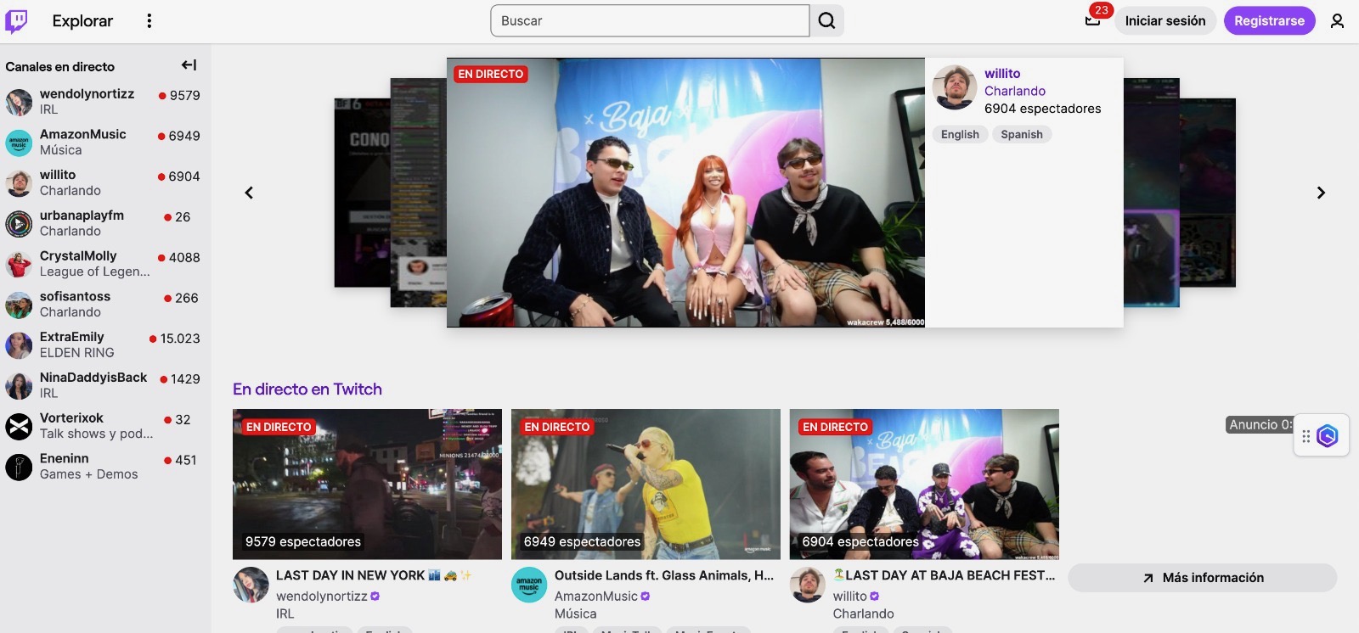Viewport: 1359px width, 633px height.
Task: Click ELDEN RING game under ExtraEmily
Action: tap(76, 353)
